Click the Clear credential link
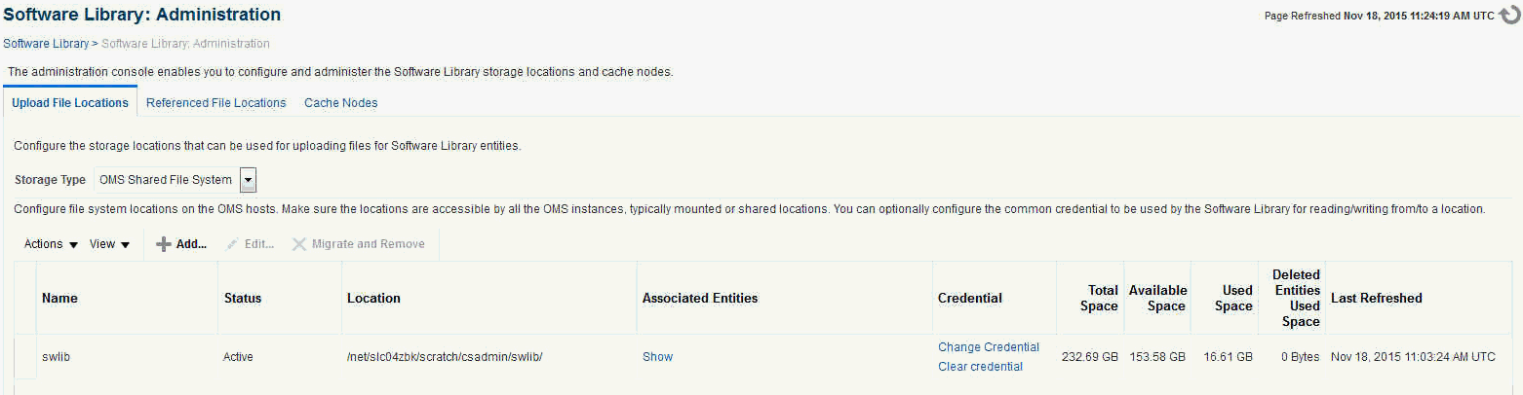 tap(980, 367)
